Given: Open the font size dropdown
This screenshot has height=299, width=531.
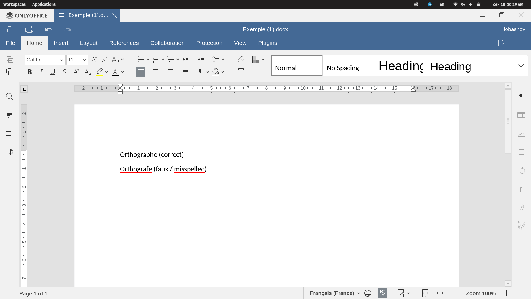Looking at the screenshot, I should pos(84,60).
